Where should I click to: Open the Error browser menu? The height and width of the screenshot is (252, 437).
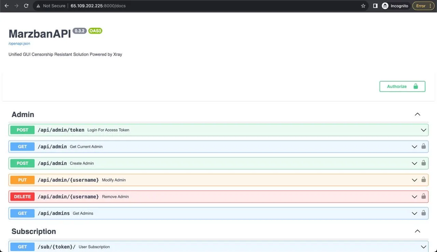point(423,5)
